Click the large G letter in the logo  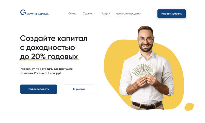click(x=23, y=12)
